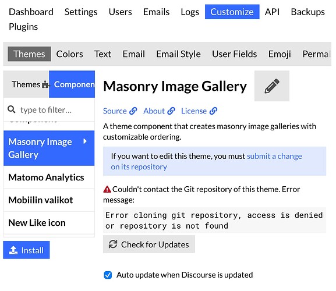Screen dimensions: 336x291
Task: Click the Masonry Image Gallery heading
Action: (x=175, y=86)
